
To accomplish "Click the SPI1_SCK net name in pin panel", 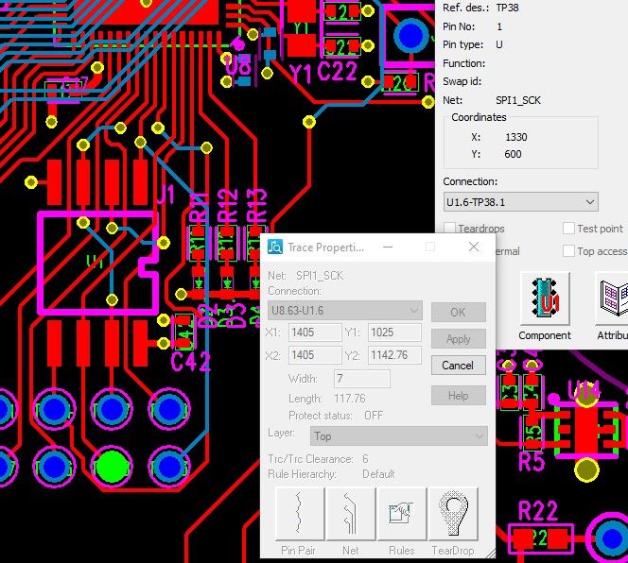I will [518, 100].
